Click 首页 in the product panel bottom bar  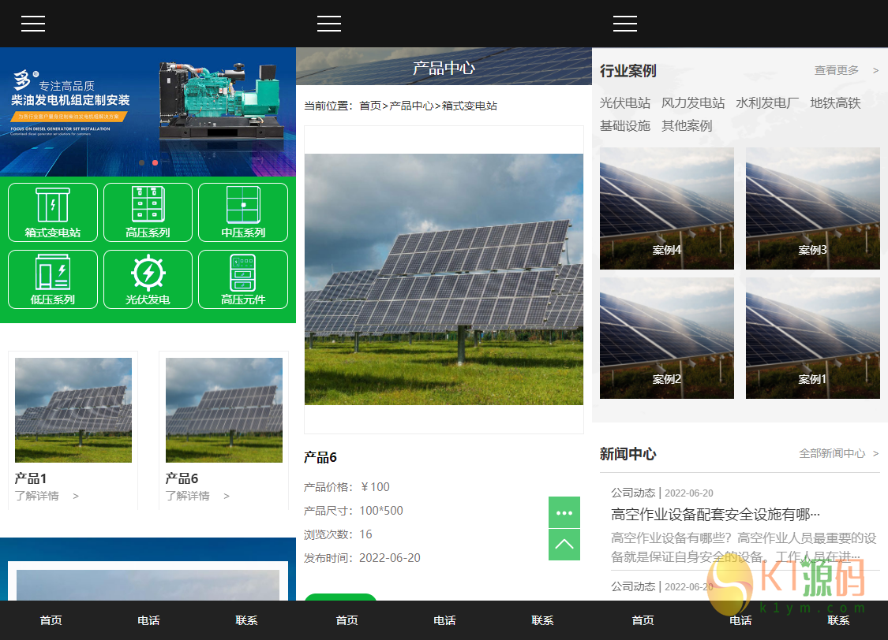pyautogui.click(x=347, y=620)
